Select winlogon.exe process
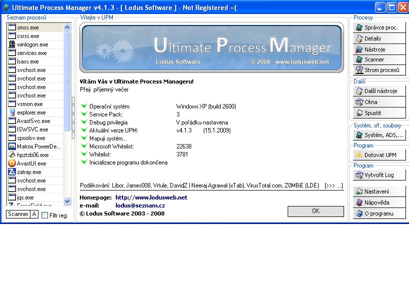 coord(35,44)
